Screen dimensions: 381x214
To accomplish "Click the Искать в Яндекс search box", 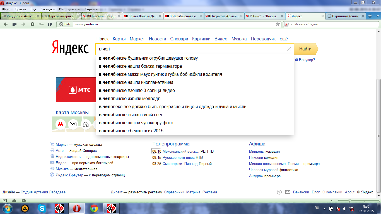I will click(x=332, y=24).
